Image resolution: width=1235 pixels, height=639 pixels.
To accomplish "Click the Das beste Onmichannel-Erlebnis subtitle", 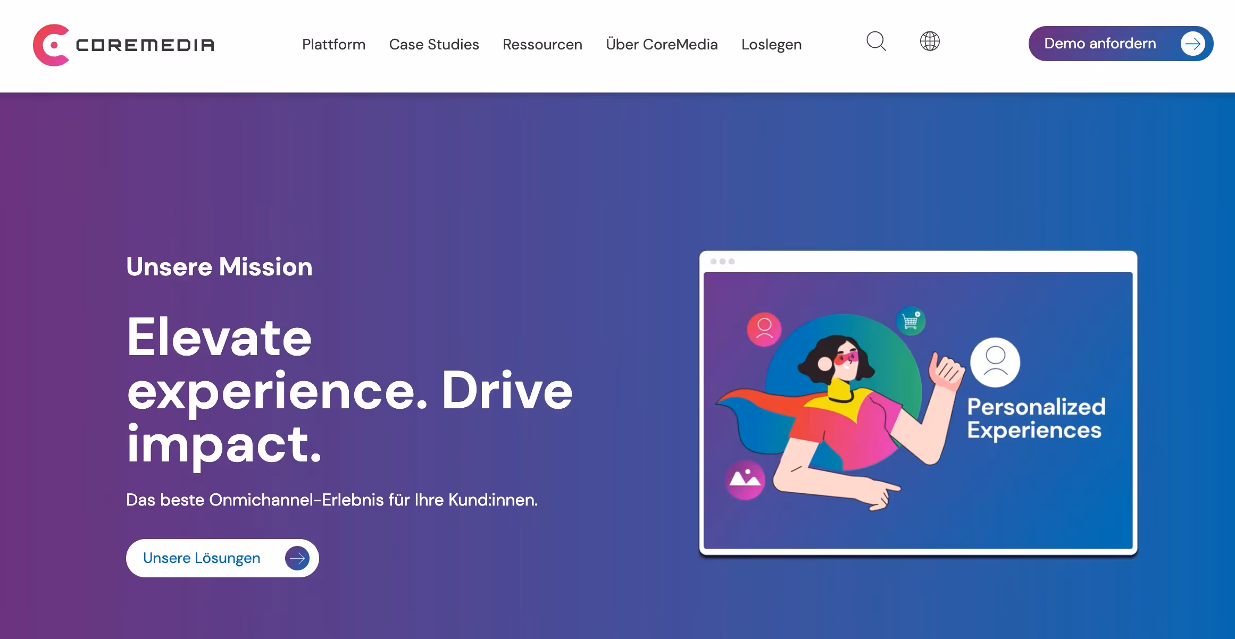I will coord(332,500).
